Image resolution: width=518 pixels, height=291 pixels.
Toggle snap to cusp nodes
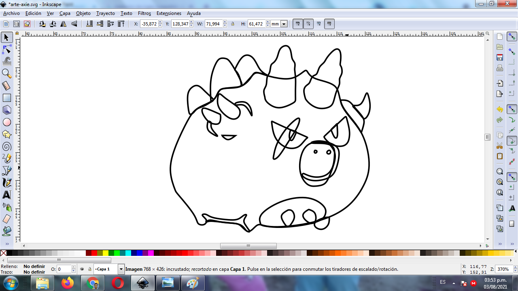click(512, 141)
